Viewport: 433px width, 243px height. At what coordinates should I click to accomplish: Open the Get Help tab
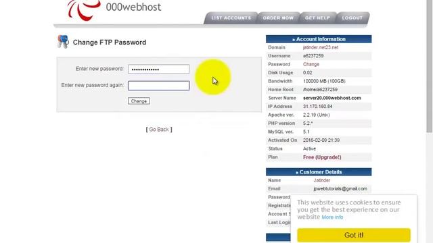317,18
